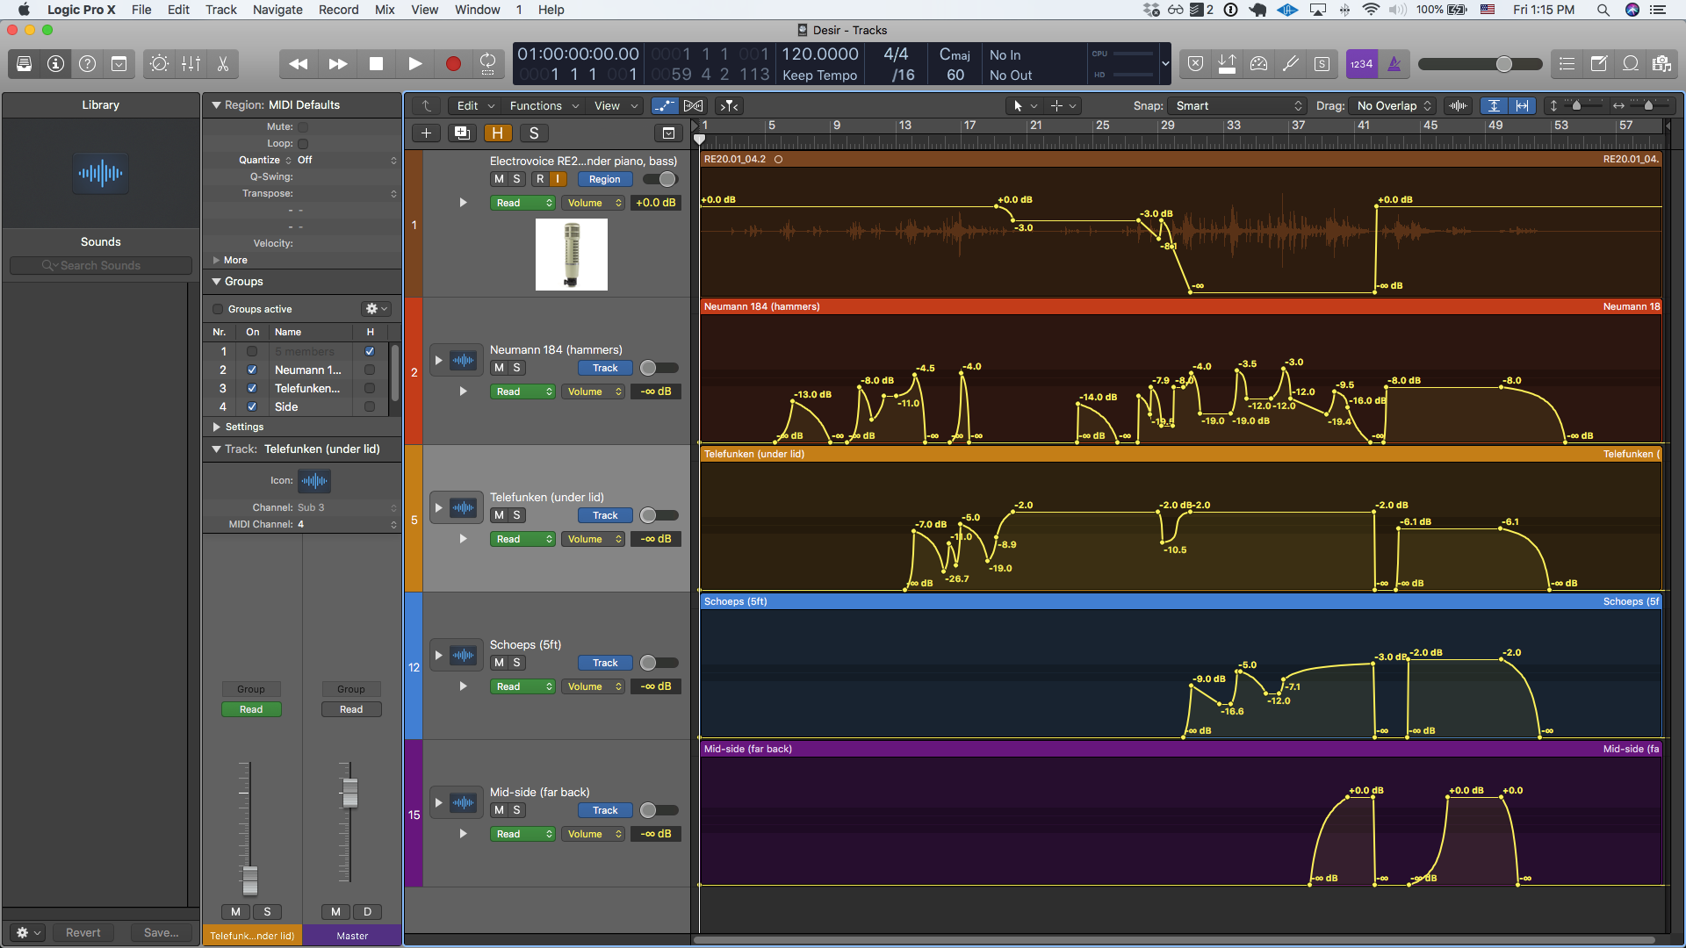Viewport: 1686px width, 948px height.
Task: Toggle the Inspector button
Action: point(55,64)
